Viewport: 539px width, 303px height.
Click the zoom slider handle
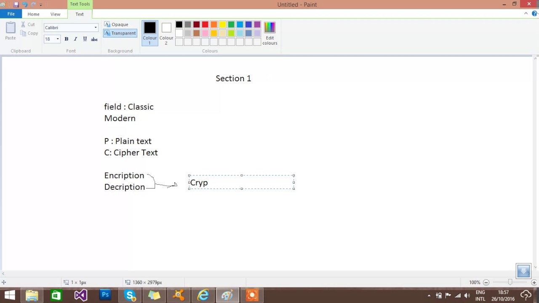click(x=510, y=282)
